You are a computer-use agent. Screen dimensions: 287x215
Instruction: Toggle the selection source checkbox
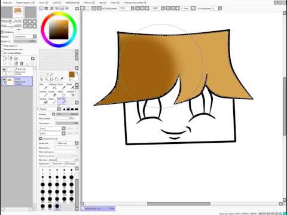click(x=2, y=53)
